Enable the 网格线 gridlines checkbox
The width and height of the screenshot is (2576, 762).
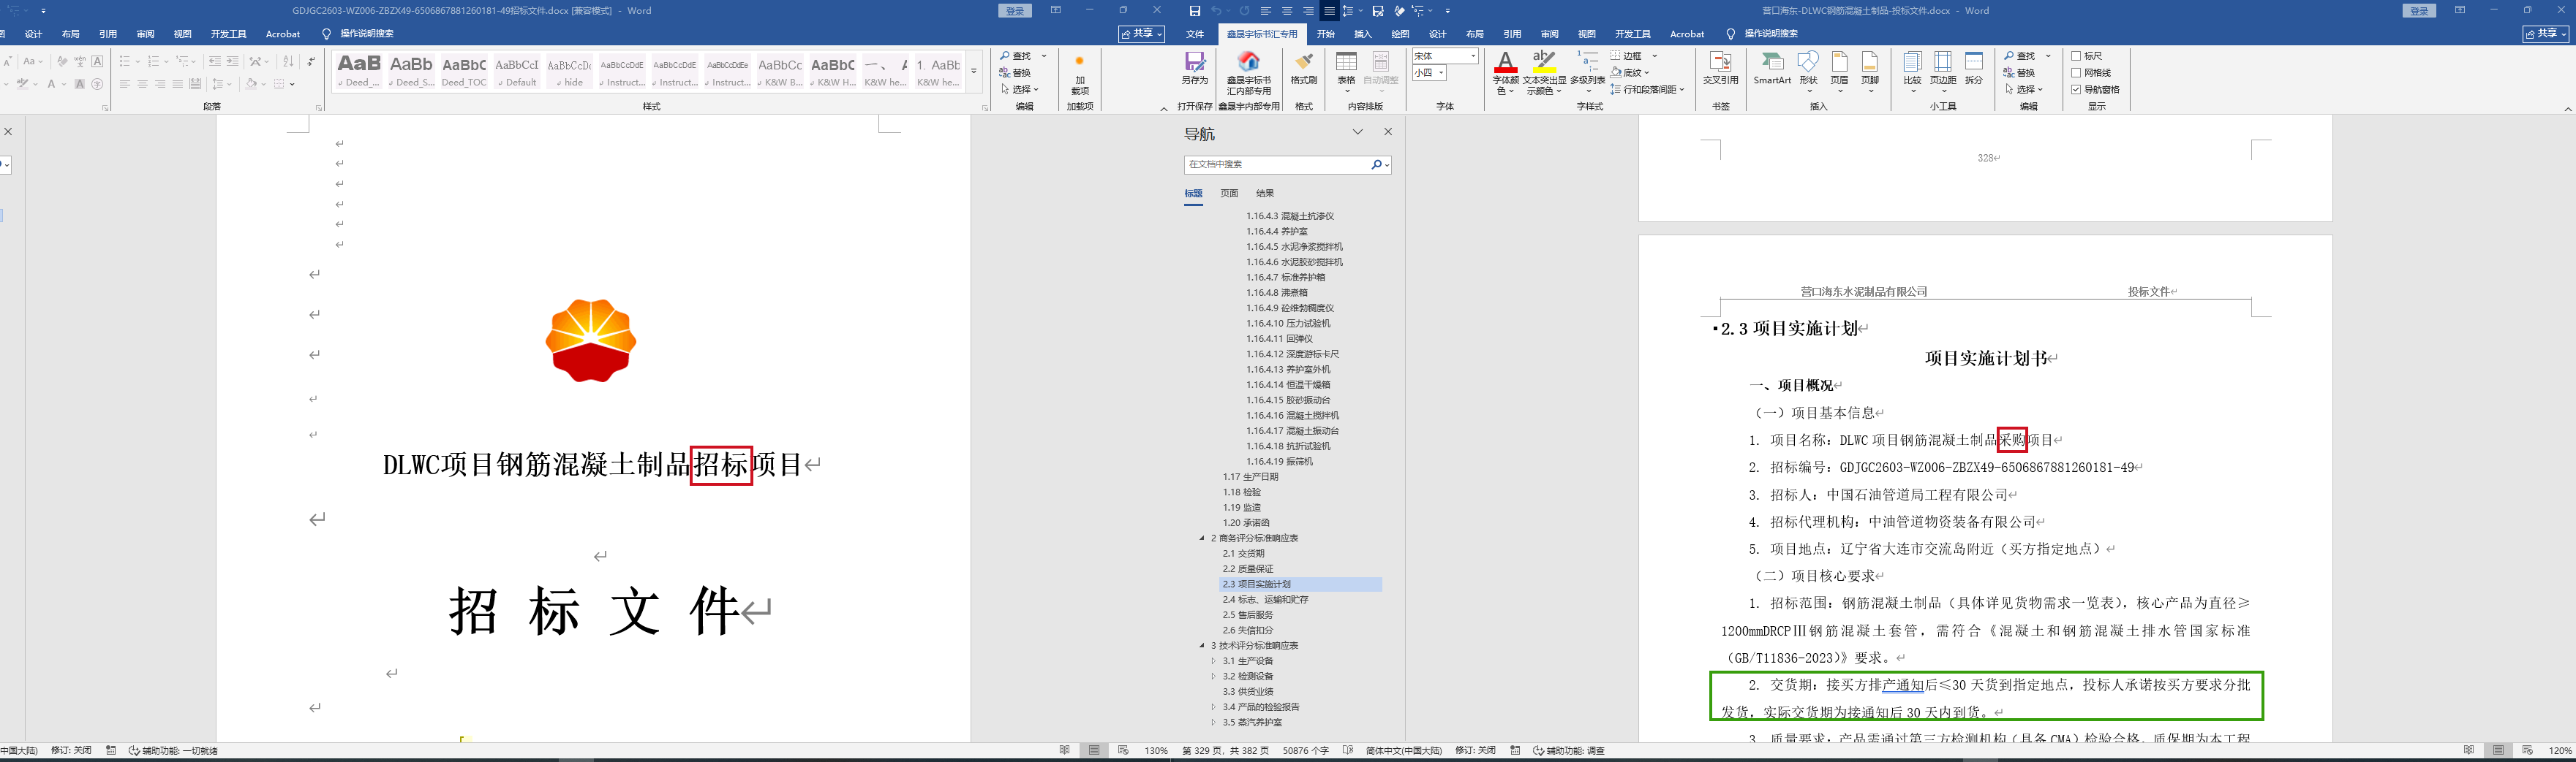(2076, 73)
